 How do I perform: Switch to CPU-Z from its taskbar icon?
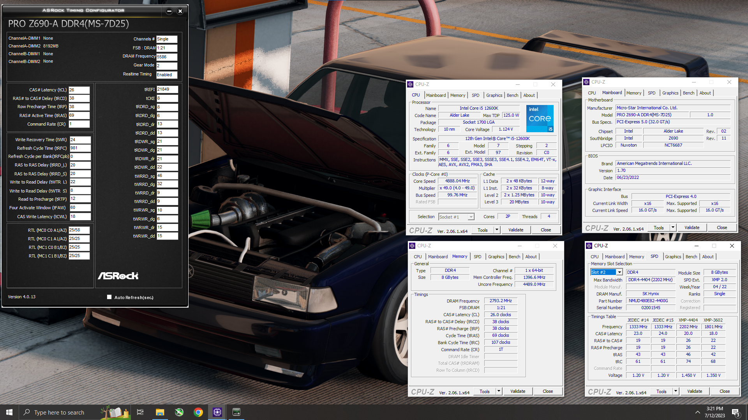[x=217, y=412]
